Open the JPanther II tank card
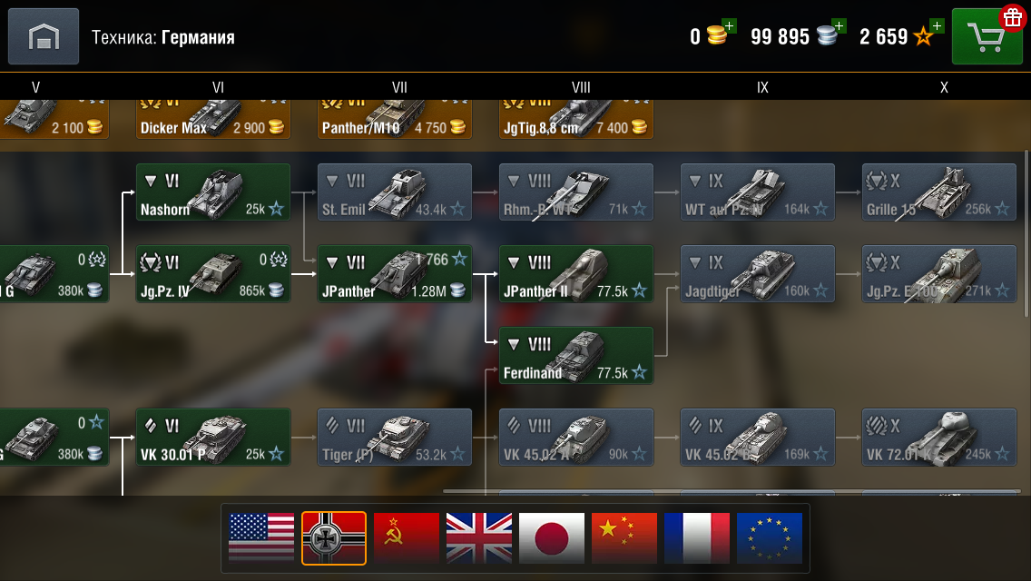 (576, 274)
